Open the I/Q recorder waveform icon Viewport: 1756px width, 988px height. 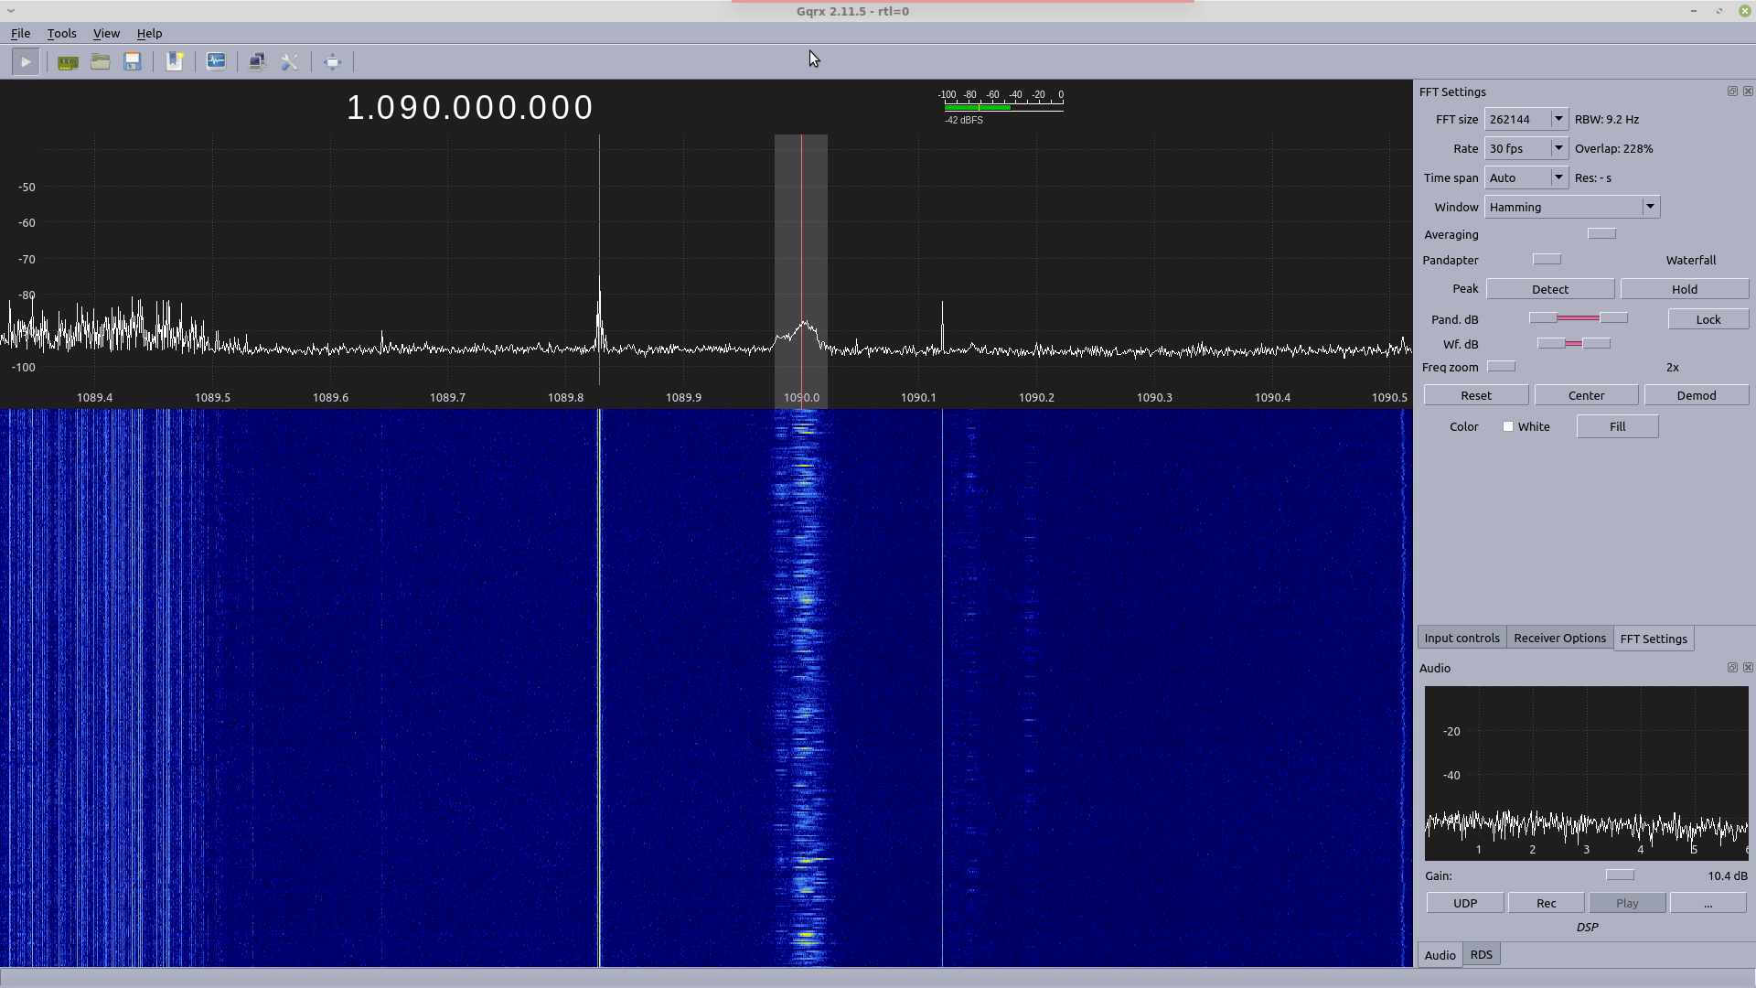point(216,62)
